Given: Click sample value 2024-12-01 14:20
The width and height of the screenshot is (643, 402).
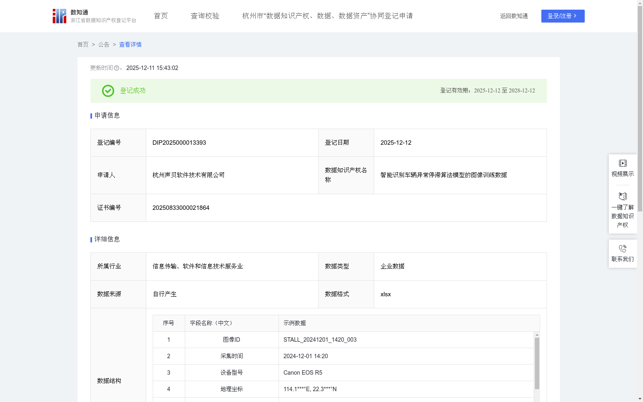Looking at the screenshot, I should pos(306,356).
